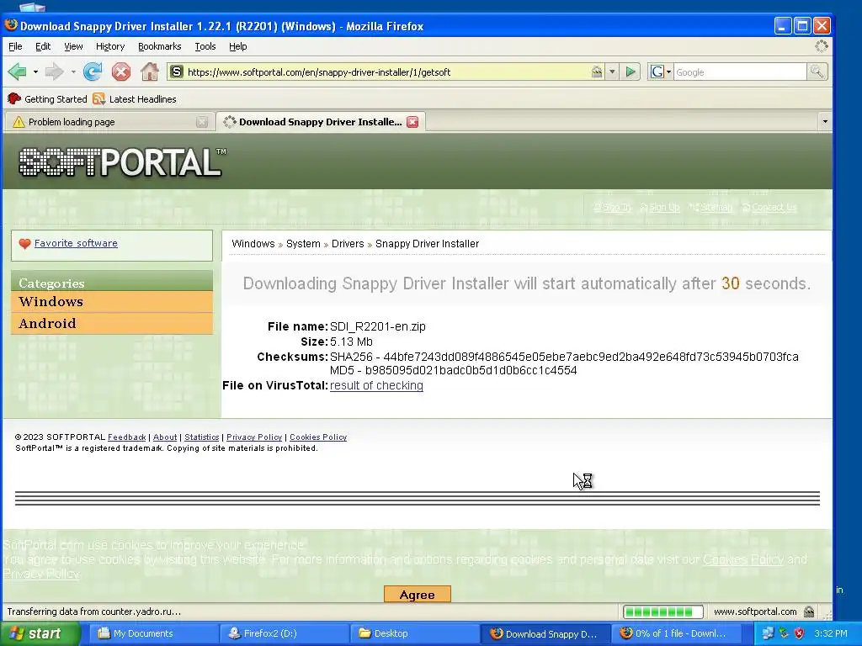Click the Forward navigation arrow
This screenshot has width=862, height=646.
[55, 71]
